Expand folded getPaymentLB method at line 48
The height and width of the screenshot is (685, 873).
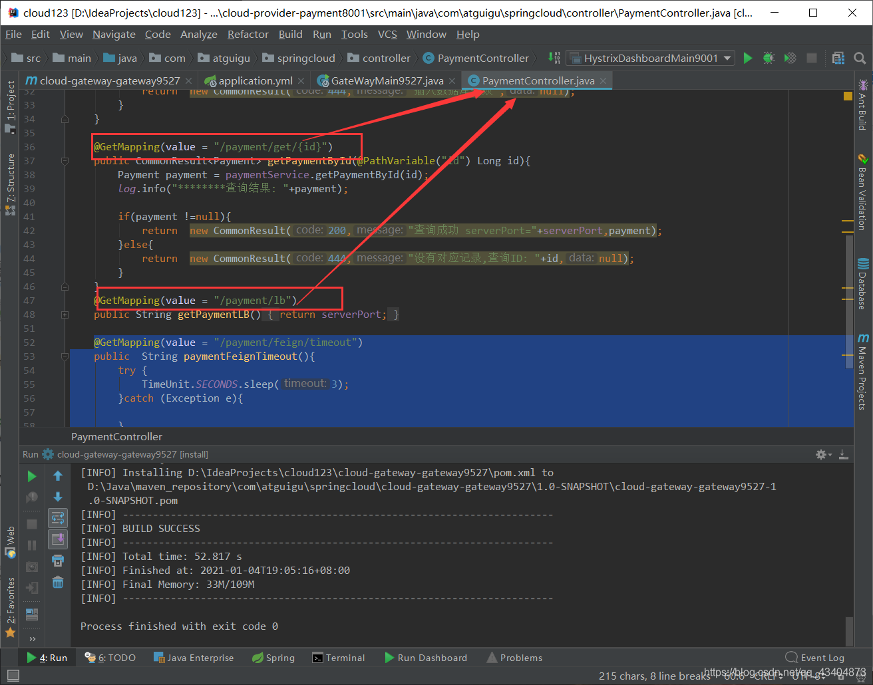(x=65, y=315)
